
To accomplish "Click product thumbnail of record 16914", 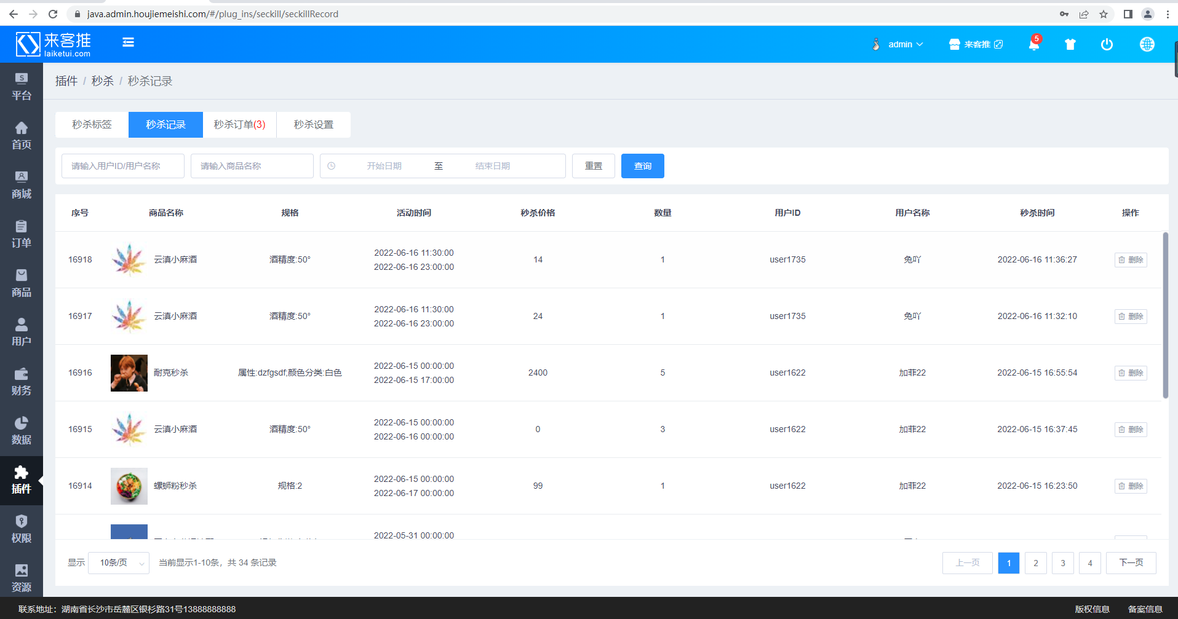I will pos(129,486).
